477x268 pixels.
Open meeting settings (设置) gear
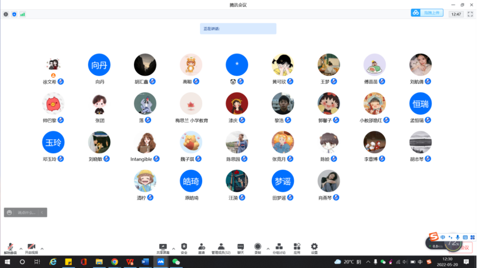[314, 247]
